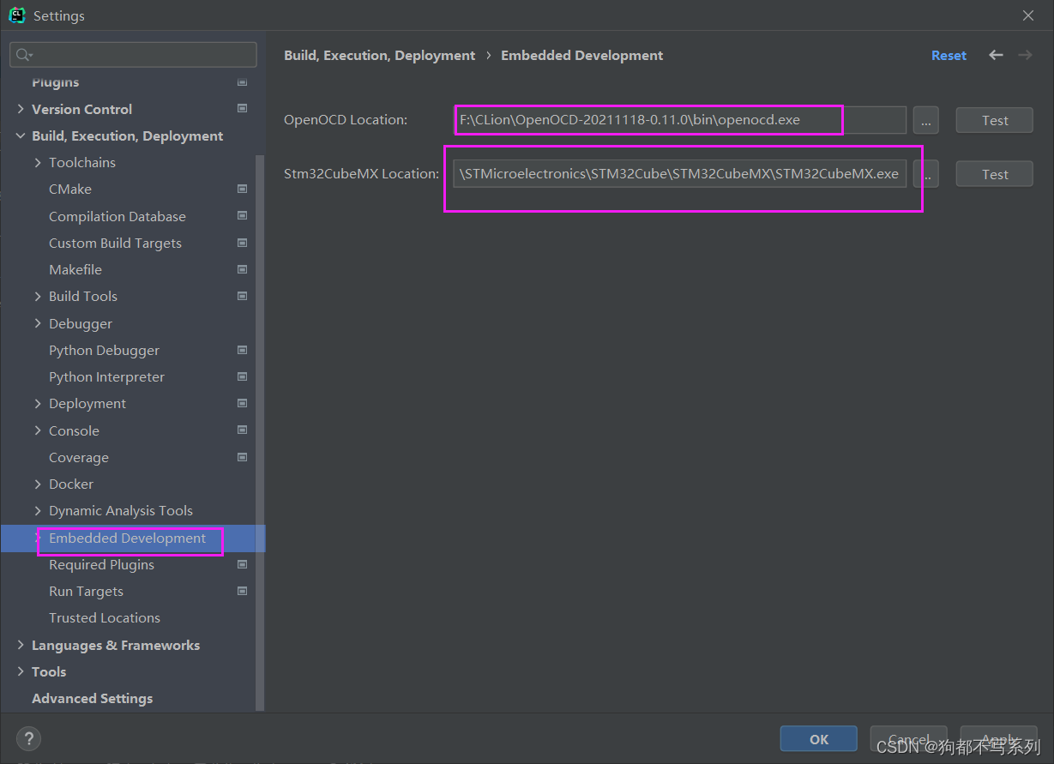Test the Stm32CubeMX location
Viewport: 1054px width, 764px height.
coord(995,174)
